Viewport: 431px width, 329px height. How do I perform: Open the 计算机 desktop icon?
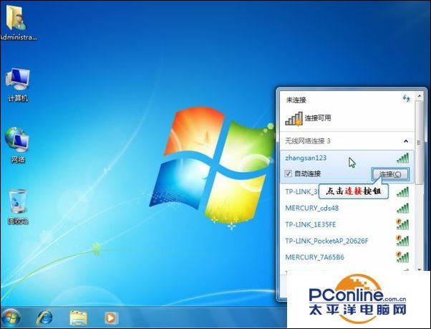coord(18,85)
